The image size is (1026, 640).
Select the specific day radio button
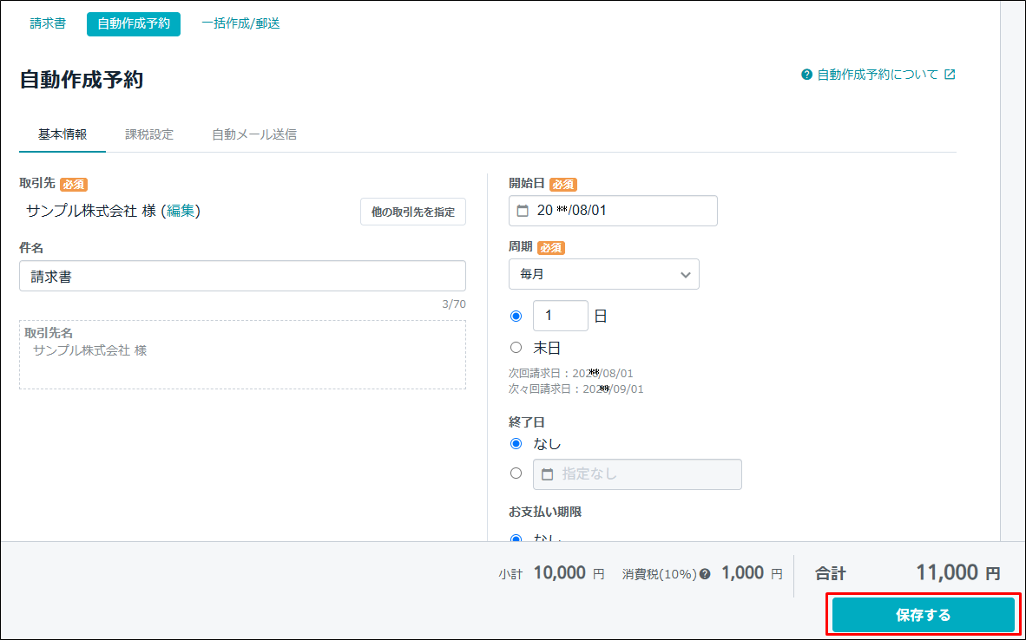(x=516, y=317)
